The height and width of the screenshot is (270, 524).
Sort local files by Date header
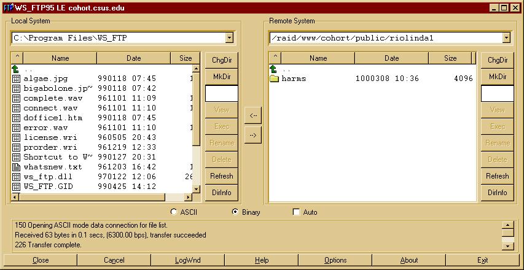[134, 58]
